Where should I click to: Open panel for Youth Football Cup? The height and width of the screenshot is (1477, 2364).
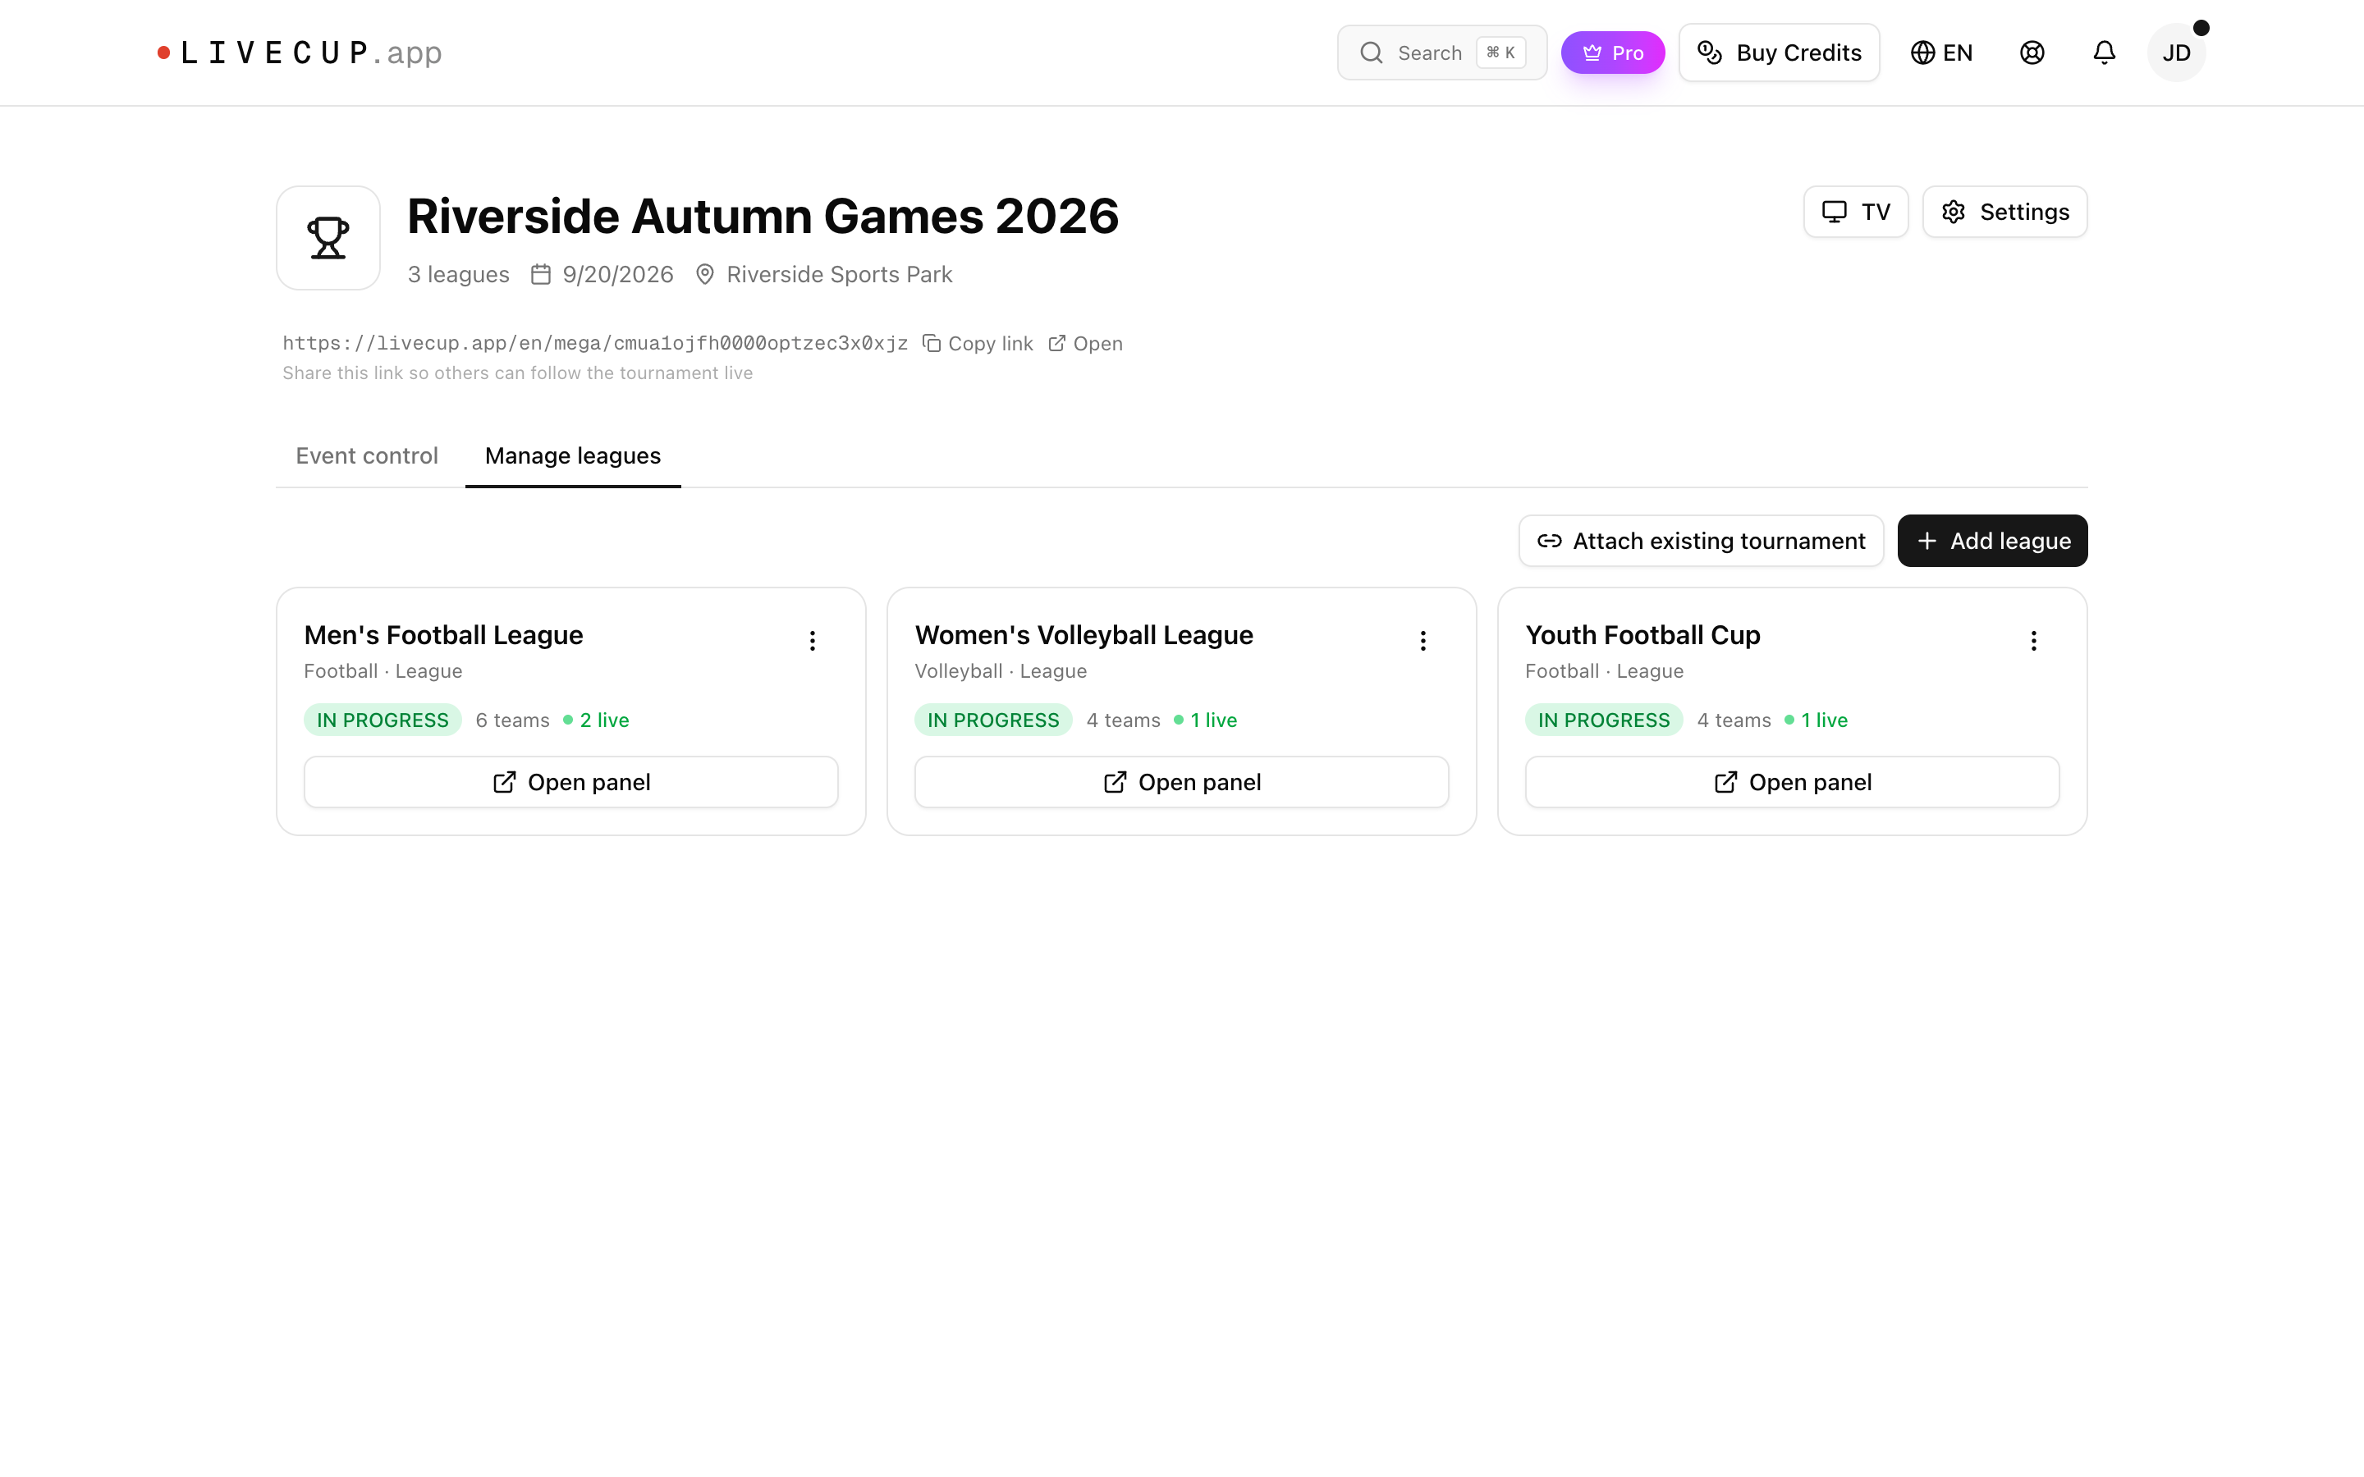click(x=1792, y=783)
